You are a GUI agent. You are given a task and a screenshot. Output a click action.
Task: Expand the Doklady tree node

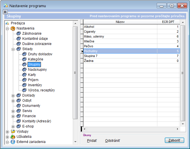13,95
